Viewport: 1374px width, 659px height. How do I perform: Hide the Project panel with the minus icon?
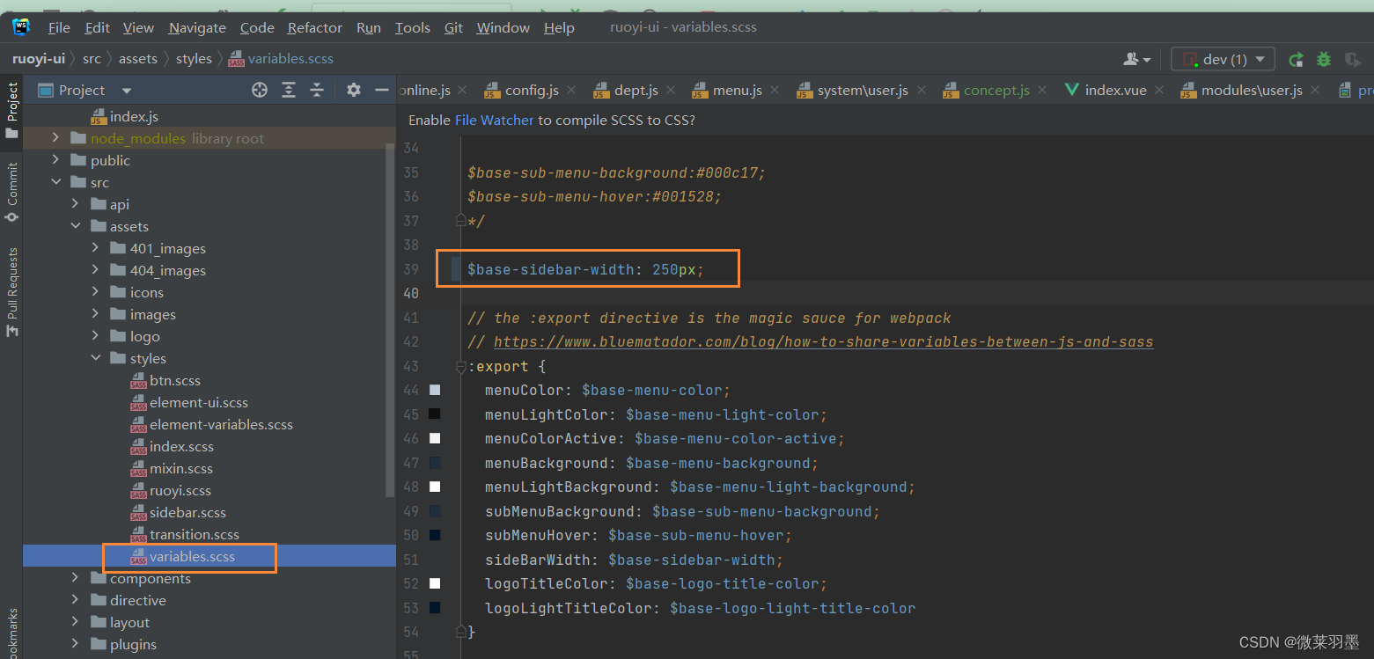pos(382,90)
